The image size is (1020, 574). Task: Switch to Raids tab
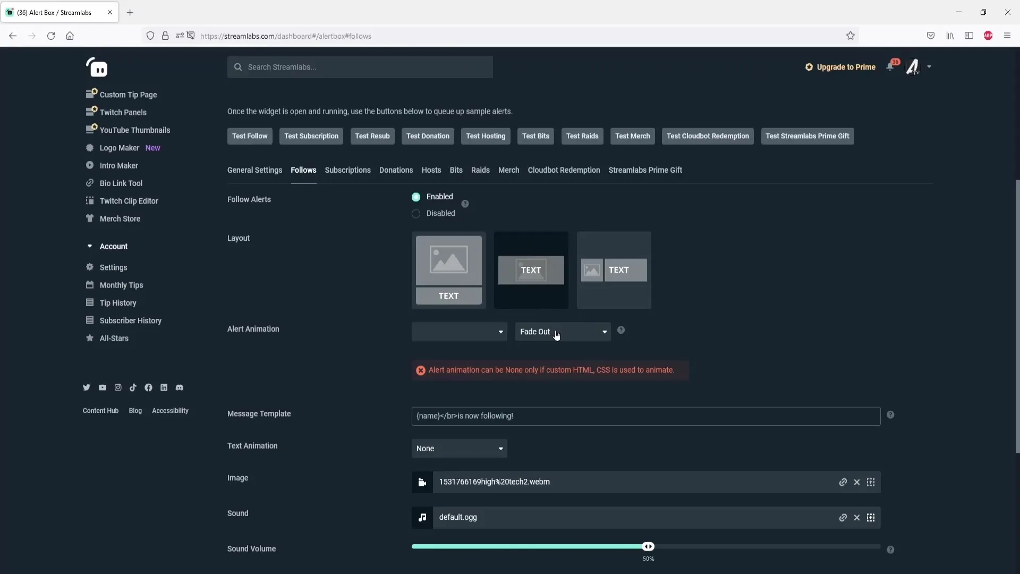pos(480,170)
